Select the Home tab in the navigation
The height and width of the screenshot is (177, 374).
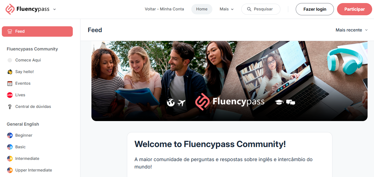pyautogui.click(x=202, y=9)
